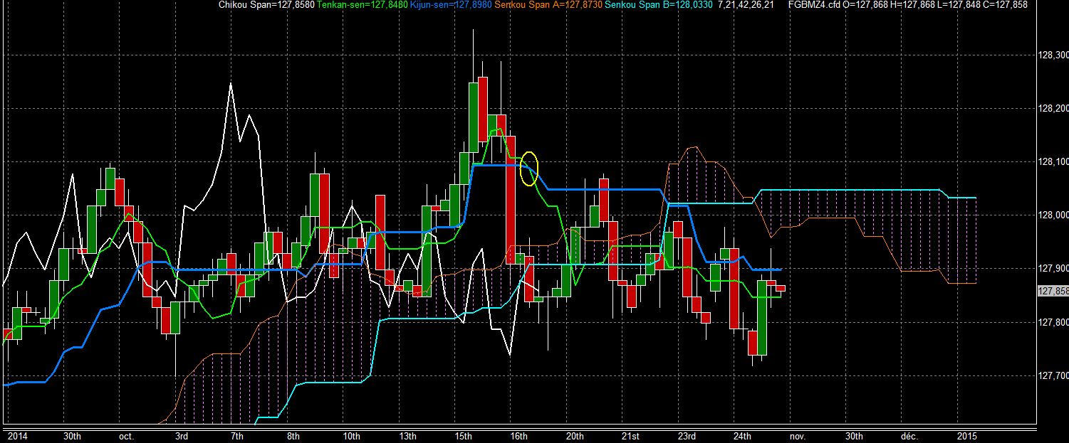1069x443 pixels.
Task: Click the 16th date label
Action: 518,436
